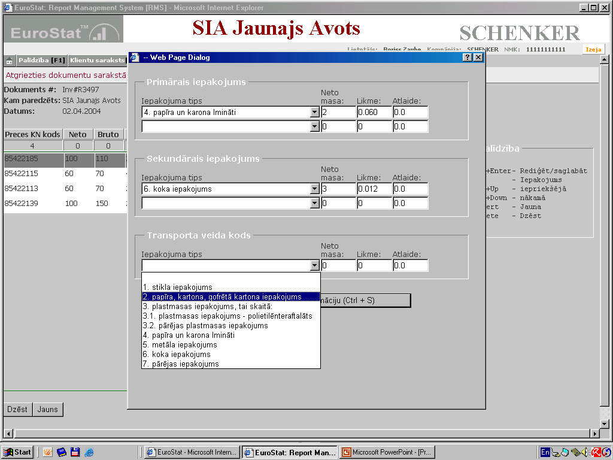Edit secondary Likme field showing 0.012

coord(374,189)
